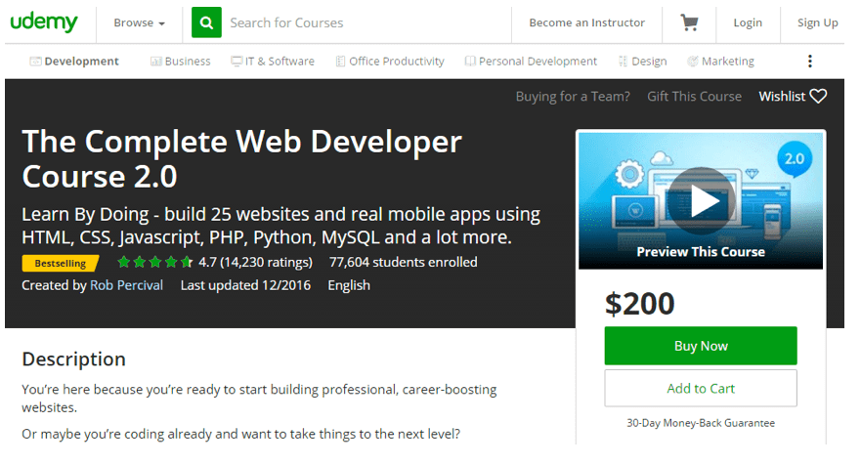
Task: Click the green search magnifier icon
Action: click(x=206, y=22)
